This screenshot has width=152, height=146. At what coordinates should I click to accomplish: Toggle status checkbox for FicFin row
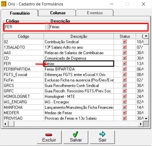(x=125, y=80)
